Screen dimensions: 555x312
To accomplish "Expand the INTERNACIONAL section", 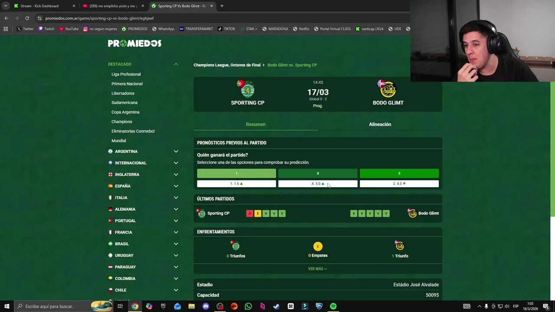I will (x=176, y=163).
